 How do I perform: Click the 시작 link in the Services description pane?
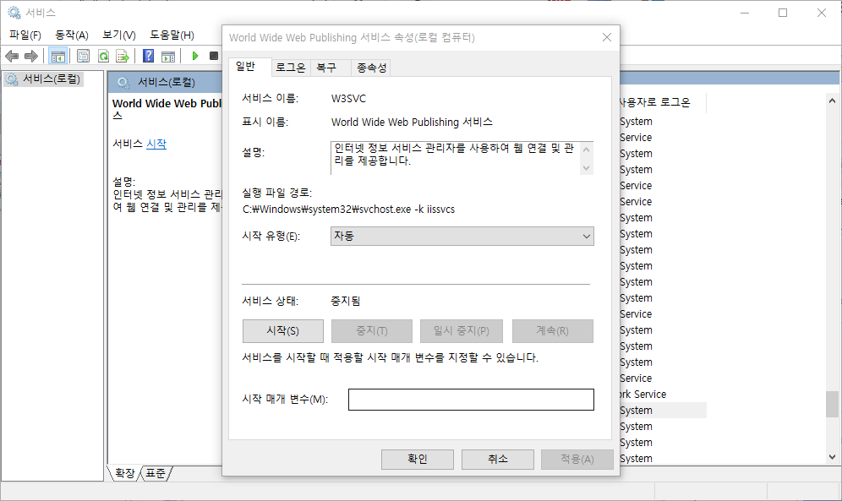point(156,144)
